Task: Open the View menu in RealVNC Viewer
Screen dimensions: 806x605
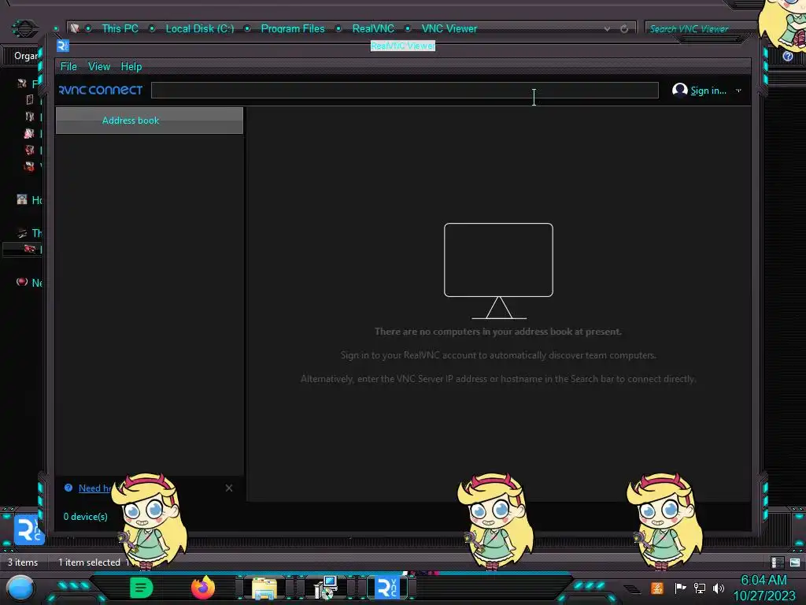Action: pyautogui.click(x=98, y=66)
